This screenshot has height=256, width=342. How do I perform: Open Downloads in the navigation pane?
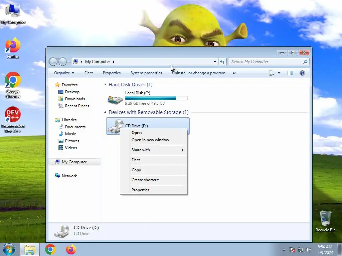75,99
